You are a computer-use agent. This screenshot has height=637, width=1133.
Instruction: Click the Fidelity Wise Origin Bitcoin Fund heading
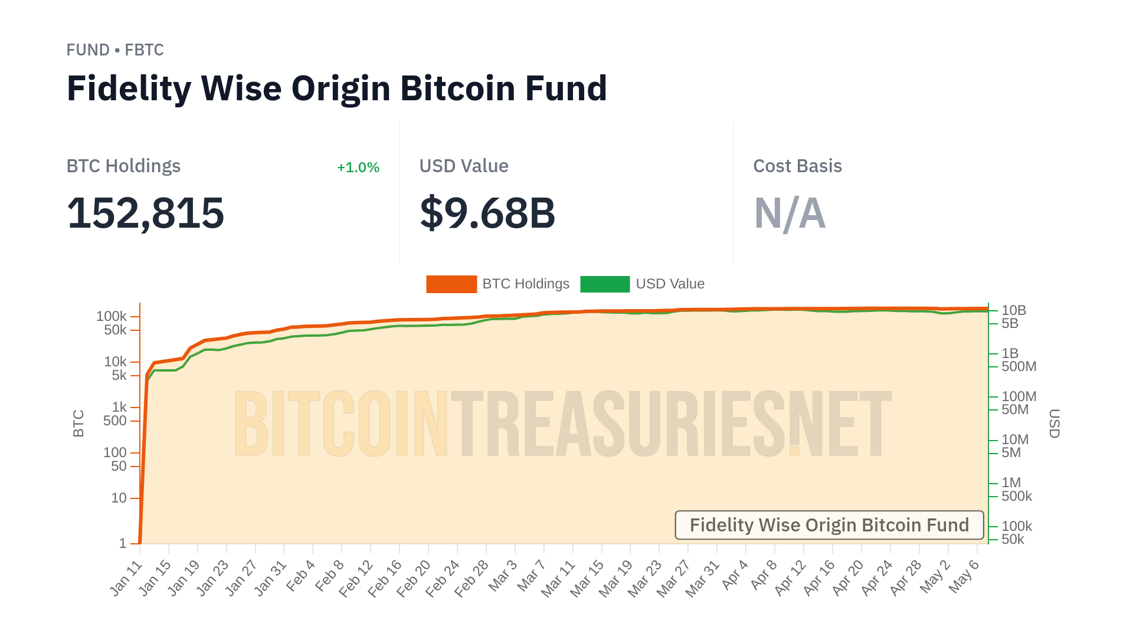pyautogui.click(x=337, y=88)
